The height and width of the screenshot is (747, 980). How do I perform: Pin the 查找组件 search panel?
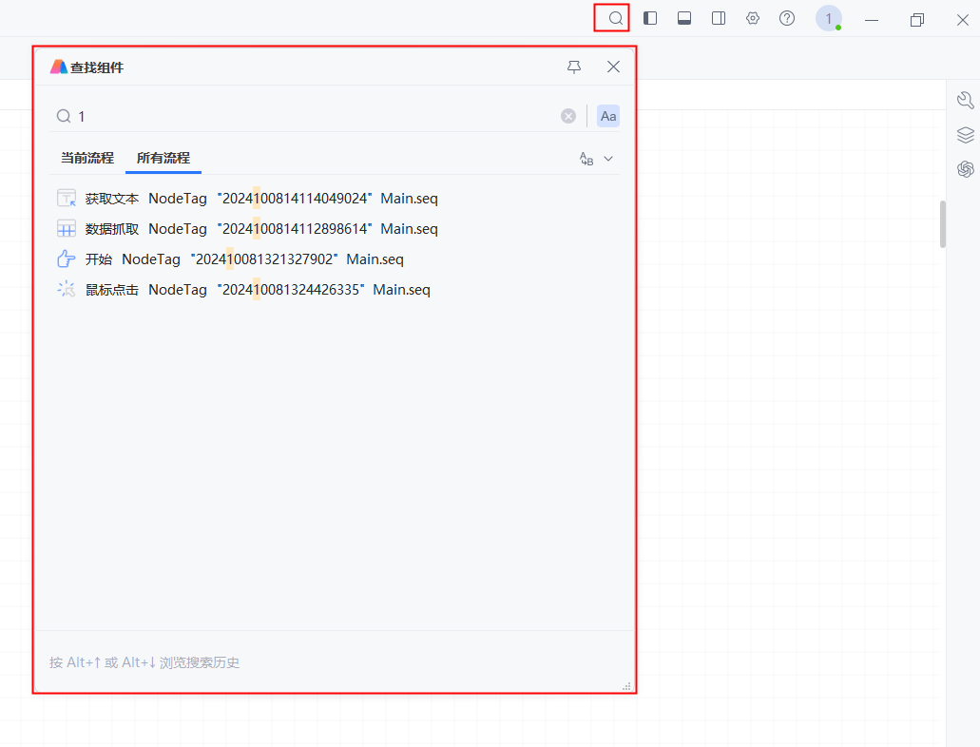click(x=574, y=67)
